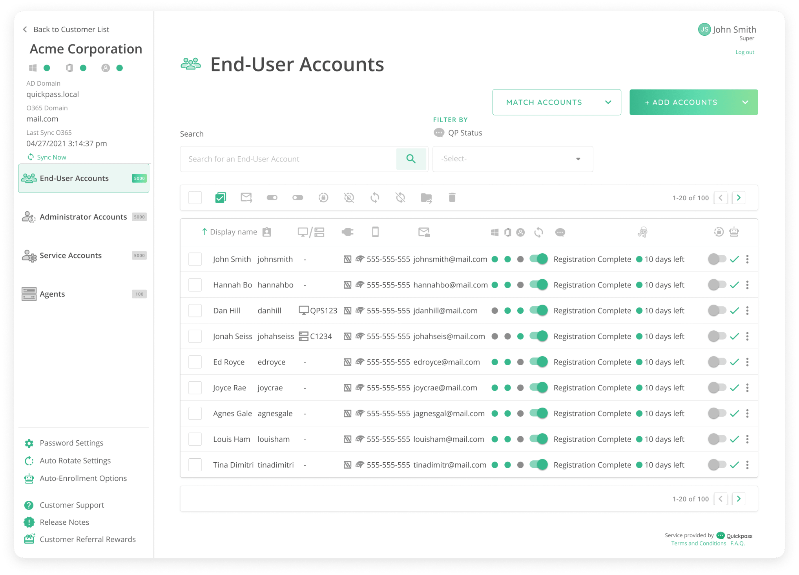Click the enable password rotation lock icon
The image size is (799, 575).
(x=323, y=198)
